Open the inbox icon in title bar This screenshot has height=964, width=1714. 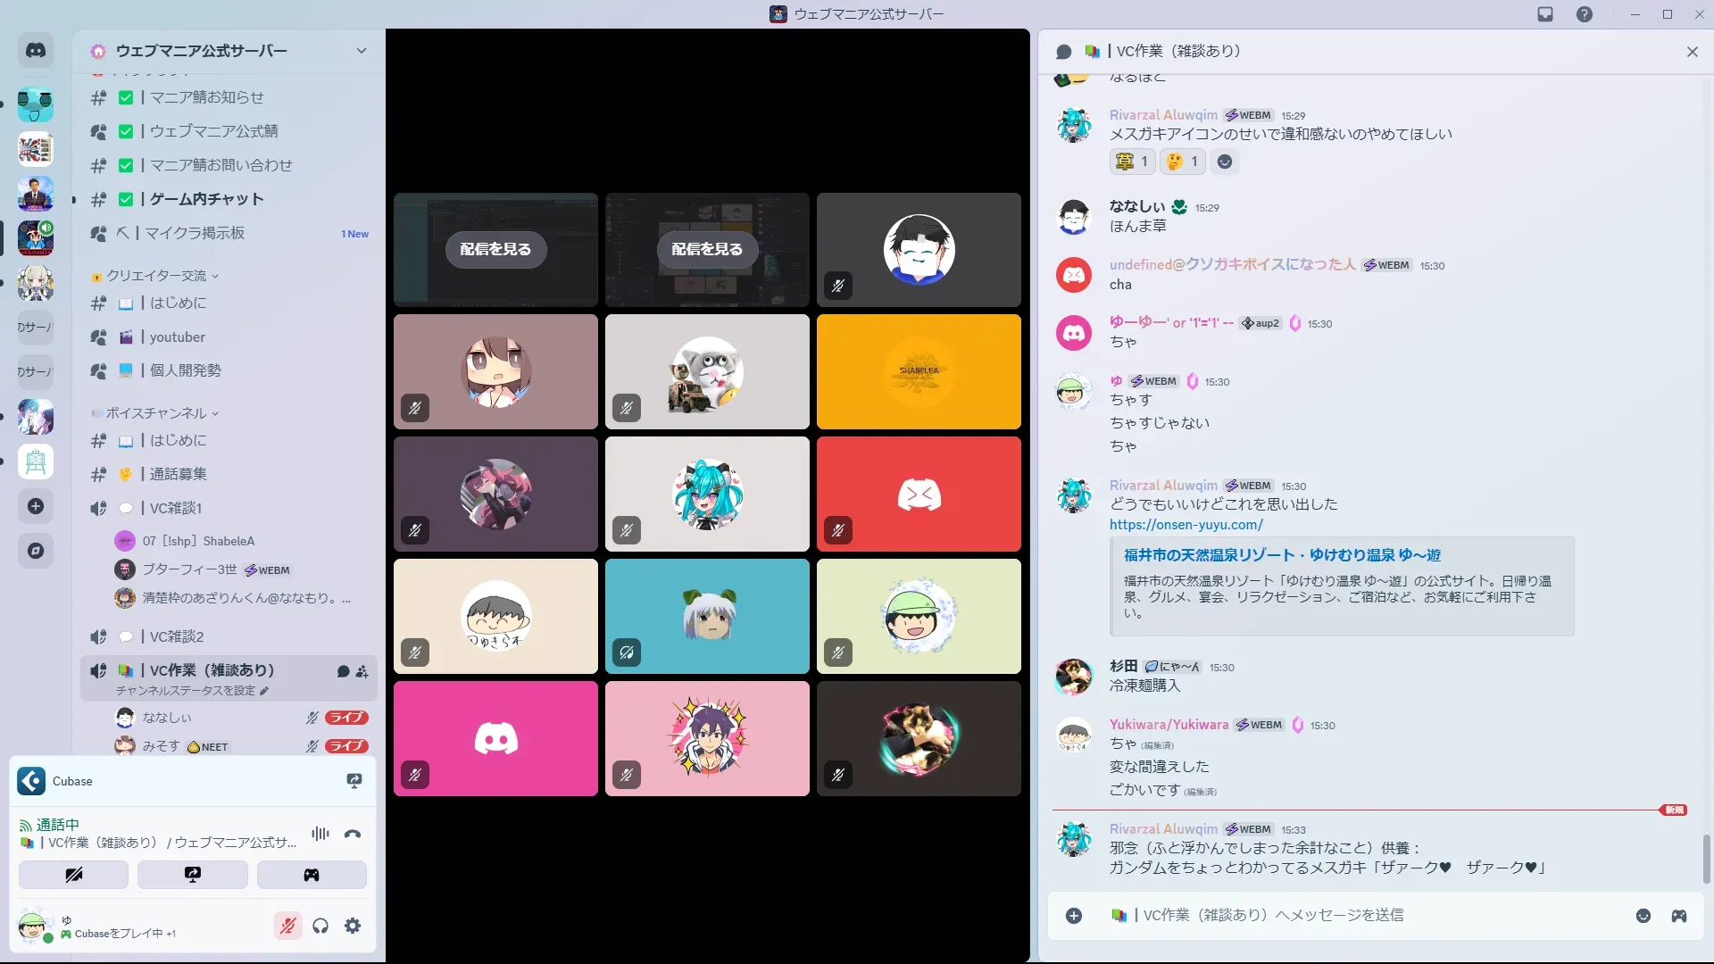tap(1545, 14)
